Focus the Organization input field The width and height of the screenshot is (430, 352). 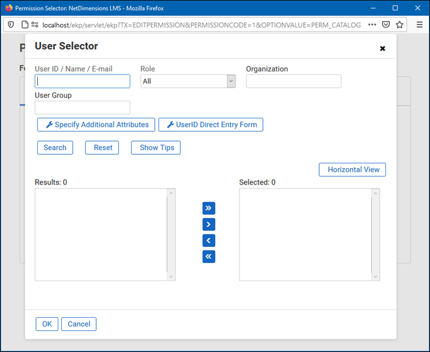(293, 81)
